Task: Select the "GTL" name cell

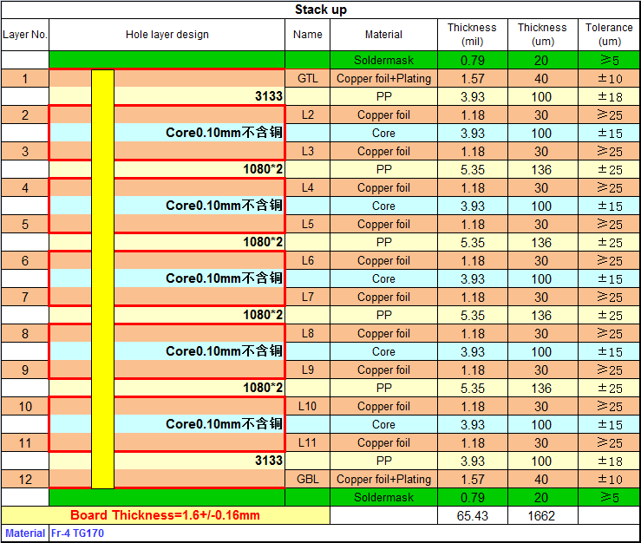Action: pyautogui.click(x=307, y=78)
